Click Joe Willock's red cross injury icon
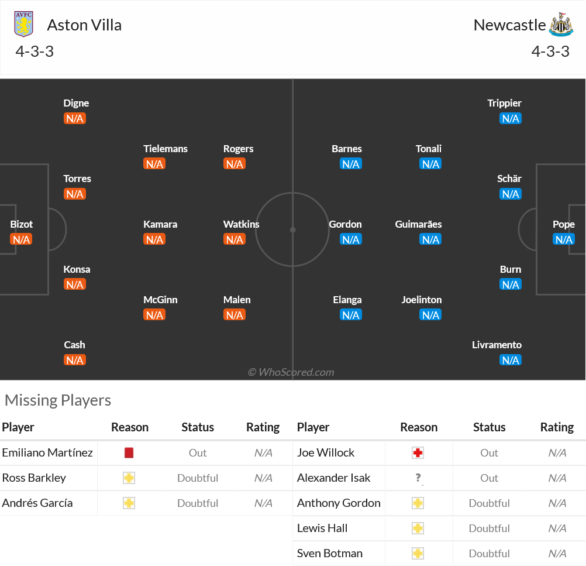586x566 pixels. click(418, 453)
